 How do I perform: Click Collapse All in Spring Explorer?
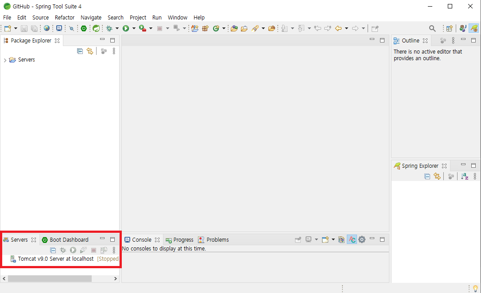(427, 176)
